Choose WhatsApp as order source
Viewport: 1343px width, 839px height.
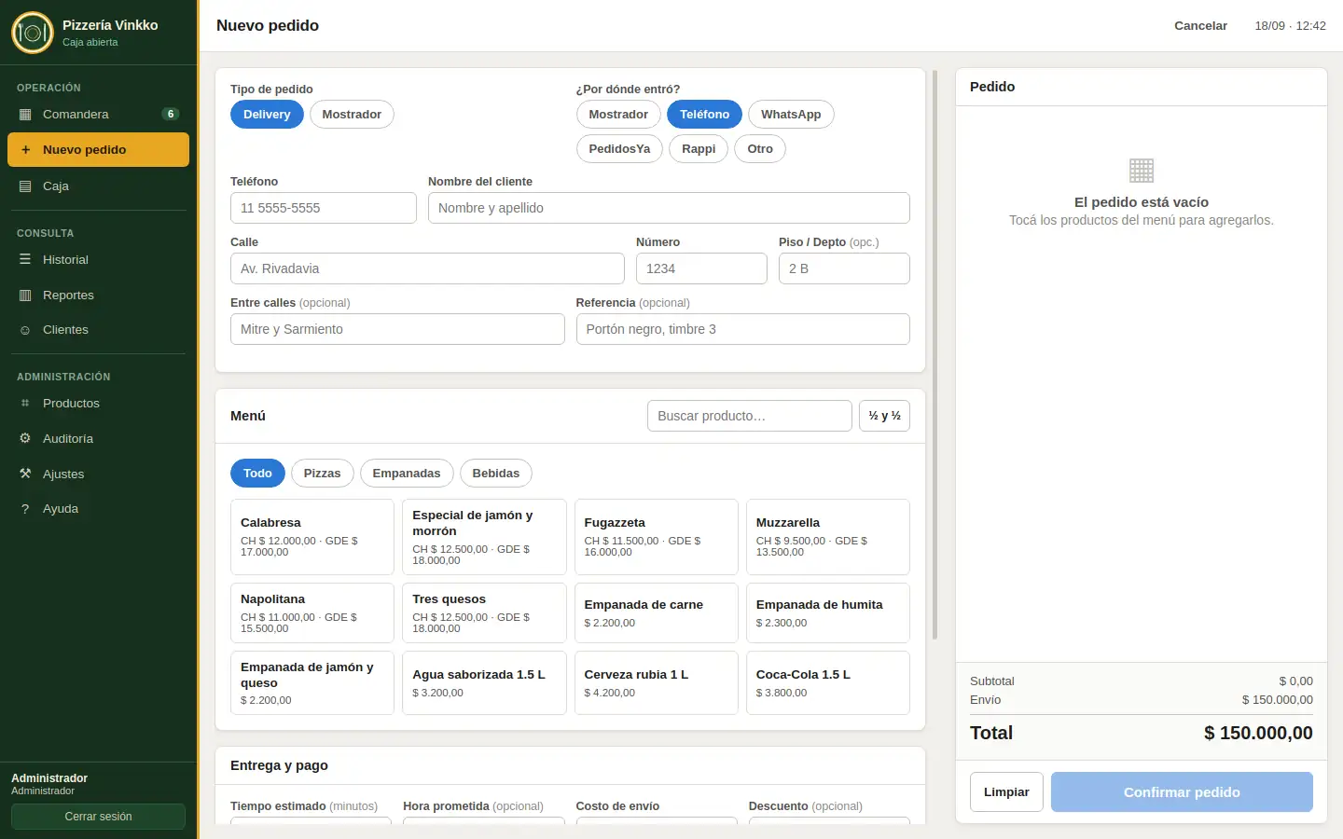coord(791,115)
